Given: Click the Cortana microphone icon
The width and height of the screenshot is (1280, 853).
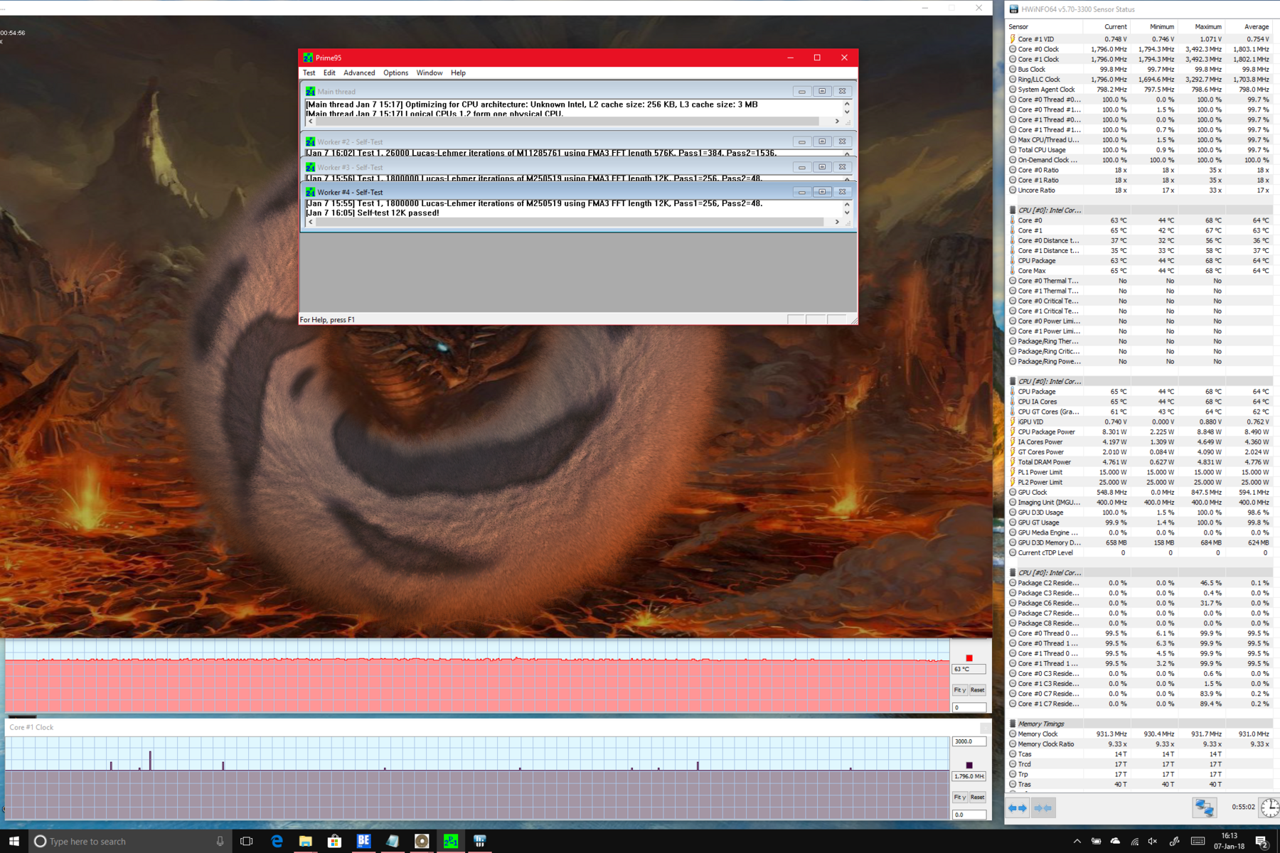Looking at the screenshot, I should click(220, 841).
